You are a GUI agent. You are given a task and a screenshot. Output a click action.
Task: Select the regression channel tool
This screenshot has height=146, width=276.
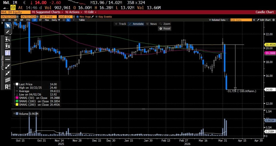(8, 80)
